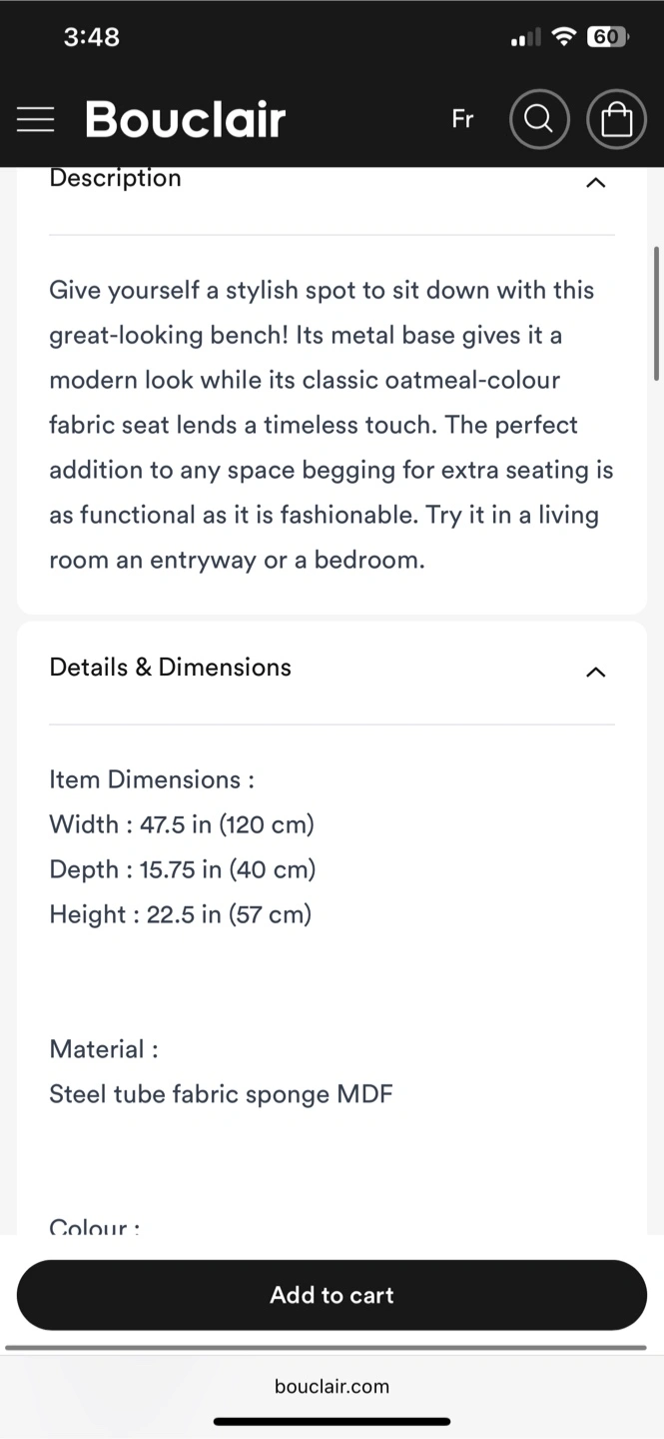Collapse the Description section chevron

(595, 182)
